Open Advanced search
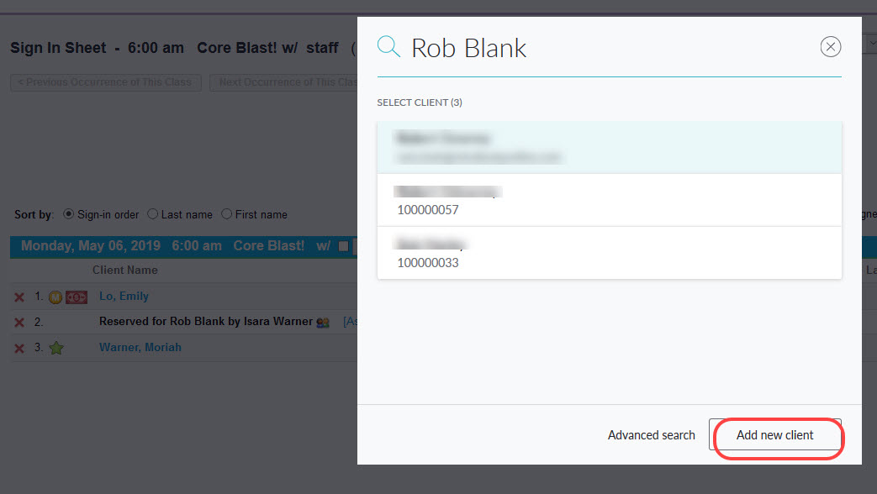Viewport: 877px width, 494px height. coord(651,435)
